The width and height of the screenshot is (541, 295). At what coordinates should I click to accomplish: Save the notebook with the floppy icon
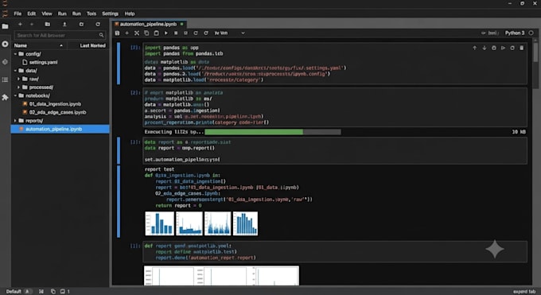coord(117,33)
